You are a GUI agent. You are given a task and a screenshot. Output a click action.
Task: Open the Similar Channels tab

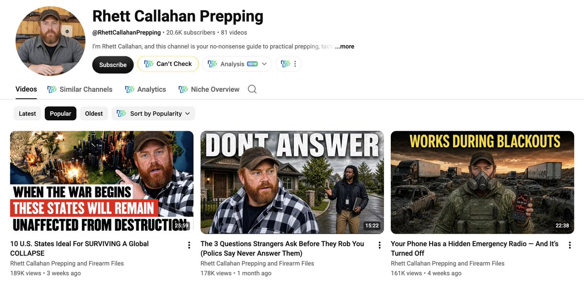pyautogui.click(x=80, y=89)
